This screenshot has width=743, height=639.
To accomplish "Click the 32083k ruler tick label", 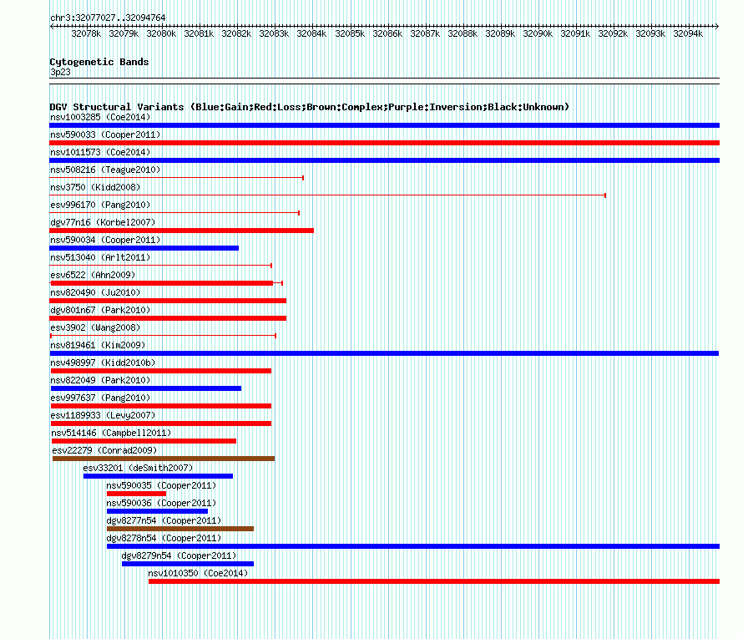I will [x=274, y=33].
